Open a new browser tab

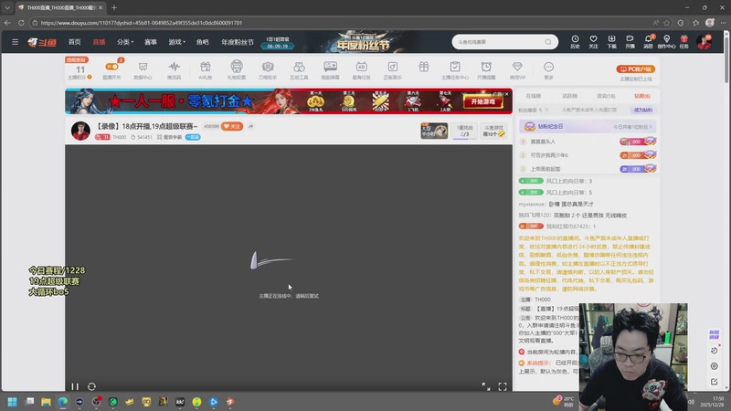[x=114, y=7]
